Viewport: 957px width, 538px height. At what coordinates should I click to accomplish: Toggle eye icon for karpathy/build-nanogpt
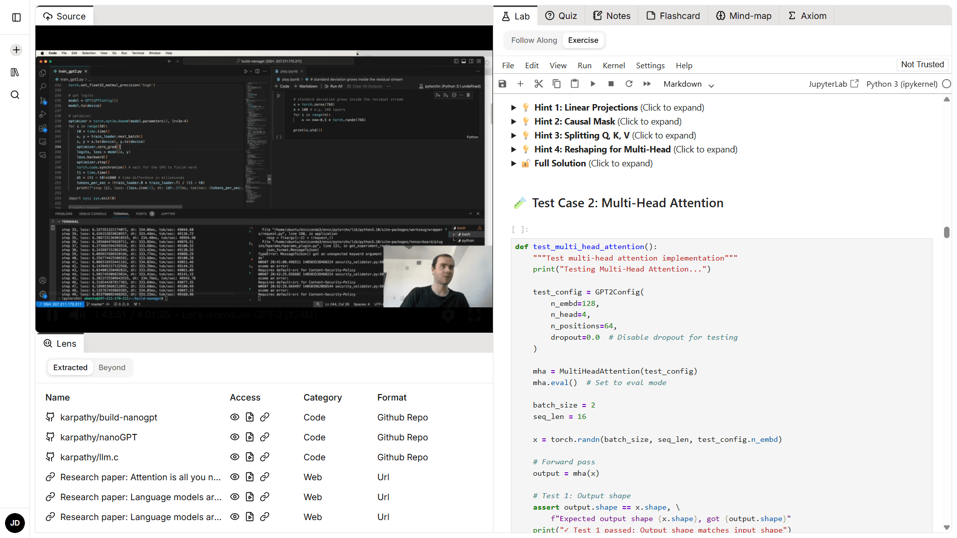tap(235, 417)
